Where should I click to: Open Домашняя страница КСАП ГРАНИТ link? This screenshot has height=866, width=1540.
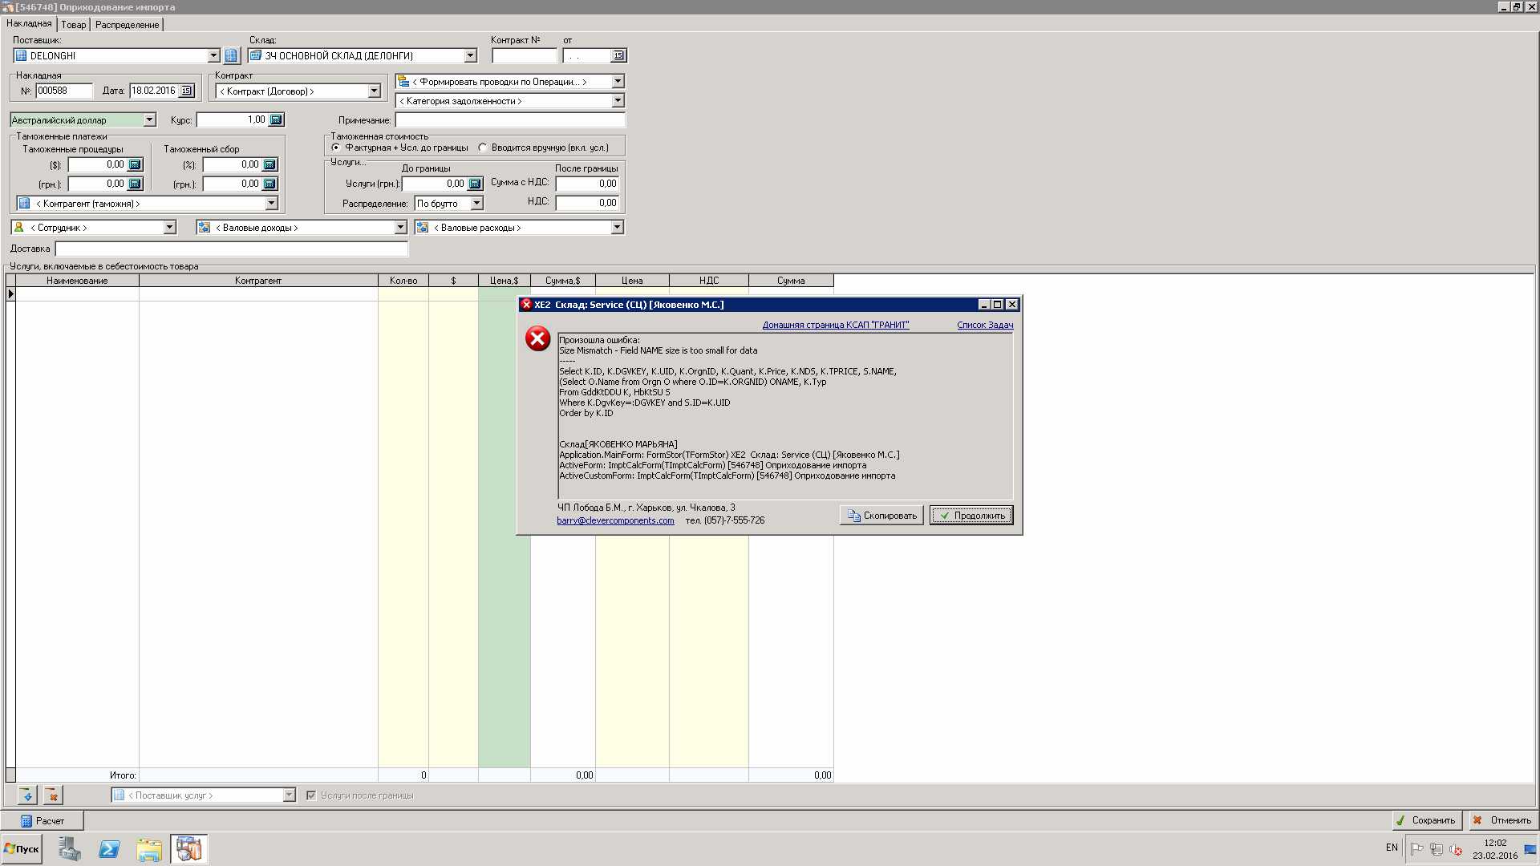point(835,325)
